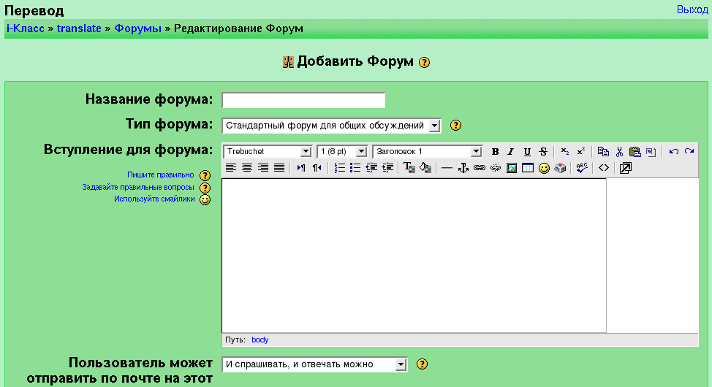Insert an anchor with the anchor icon

(x=463, y=168)
